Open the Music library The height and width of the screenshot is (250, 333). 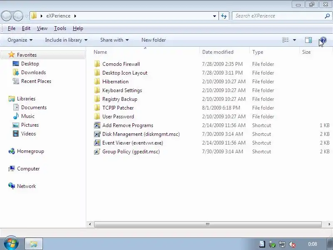click(x=27, y=116)
